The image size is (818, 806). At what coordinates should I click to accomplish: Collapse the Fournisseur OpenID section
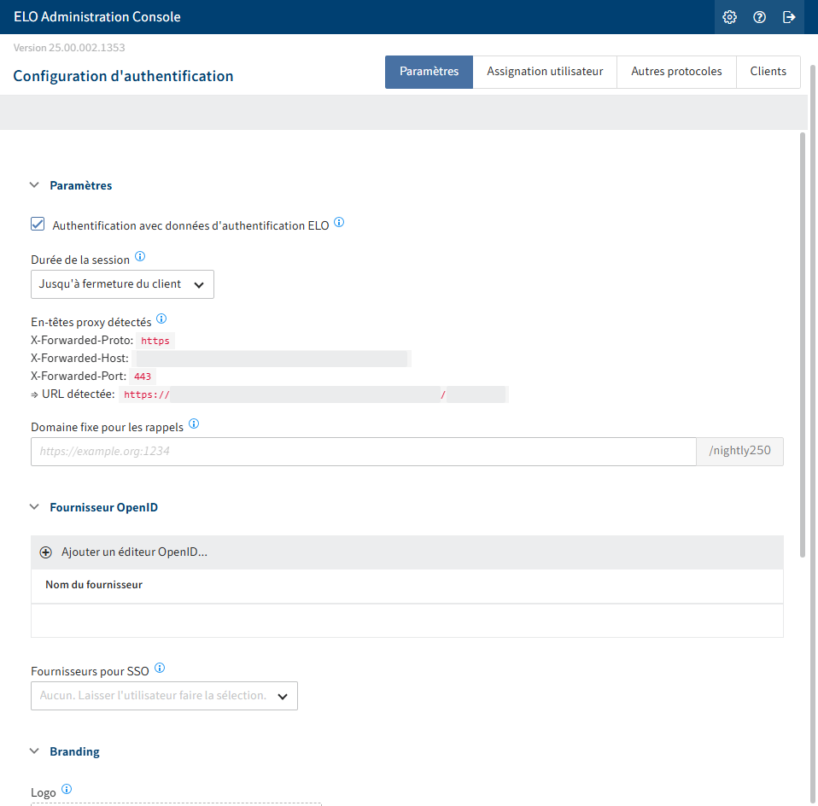[x=34, y=507]
